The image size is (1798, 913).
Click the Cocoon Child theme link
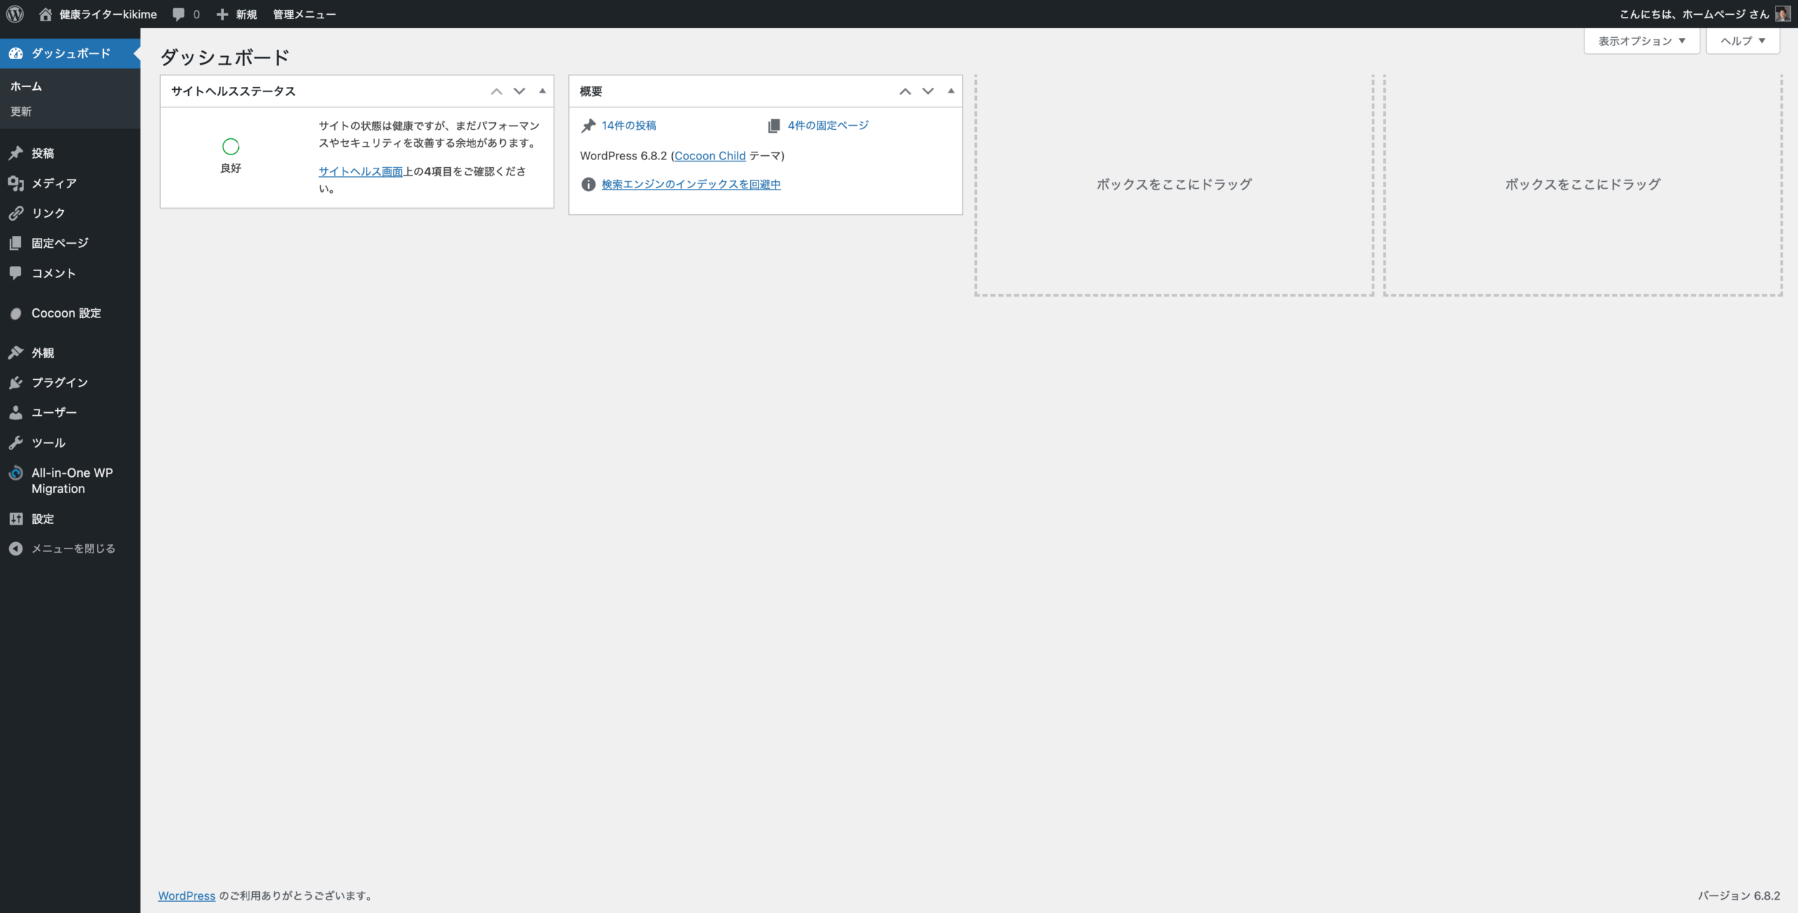709,156
